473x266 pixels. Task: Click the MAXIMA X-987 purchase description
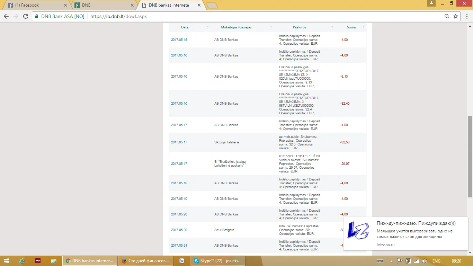tap(300, 104)
